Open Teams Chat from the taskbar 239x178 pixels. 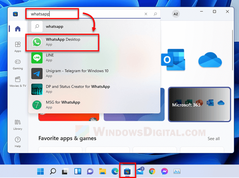90,171
